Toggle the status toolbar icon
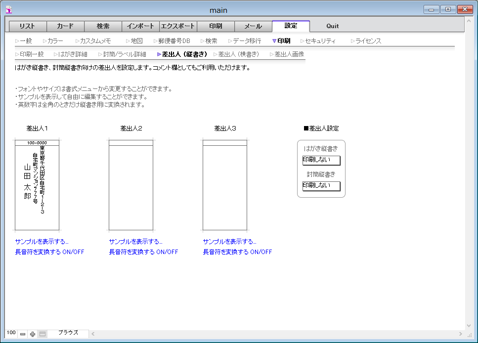The image size is (478, 343). pyautogui.click(x=43, y=334)
